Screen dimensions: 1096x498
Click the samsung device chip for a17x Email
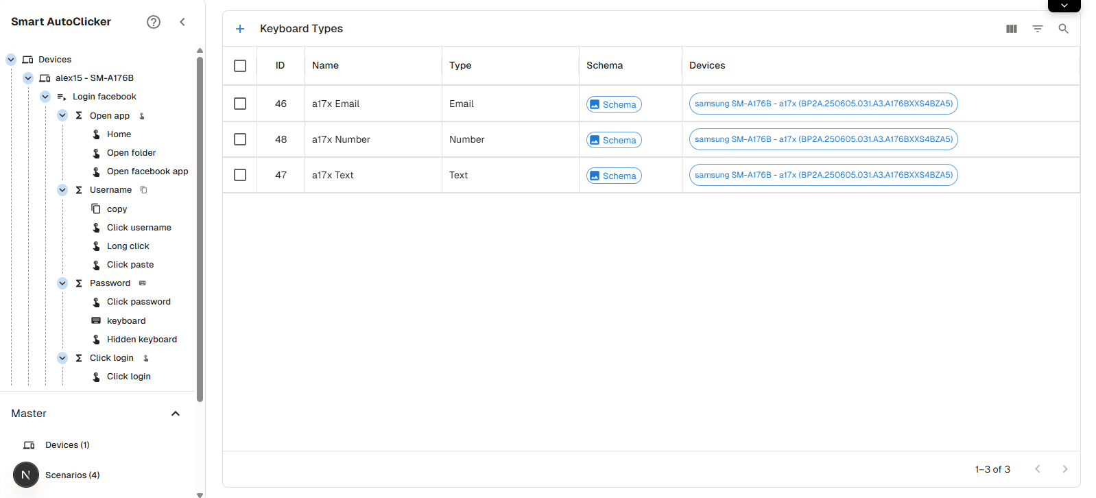pyautogui.click(x=823, y=104)
